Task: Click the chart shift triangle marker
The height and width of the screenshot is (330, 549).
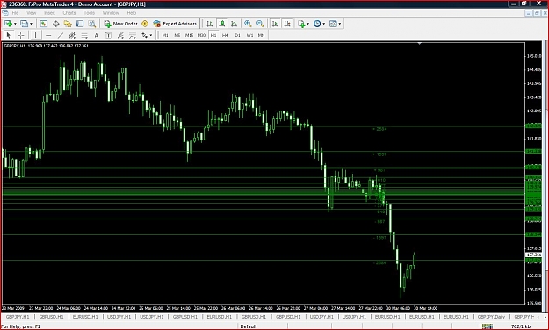Action: 420,44
